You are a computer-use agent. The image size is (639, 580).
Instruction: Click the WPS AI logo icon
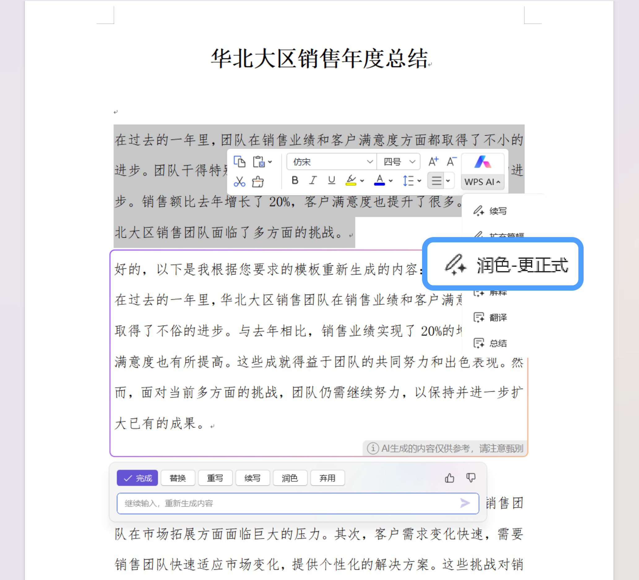tap(483, 162)
